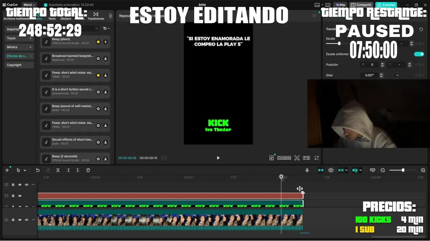Unfavorite the Beep (short) sound effect

(x=98, y=42)
